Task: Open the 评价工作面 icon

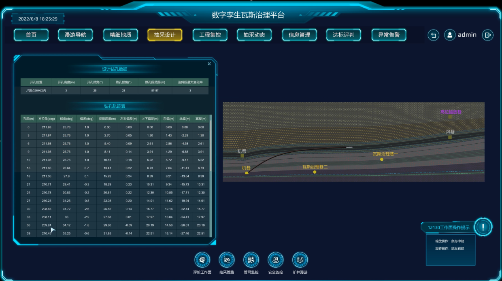Action: coord(202,260)
